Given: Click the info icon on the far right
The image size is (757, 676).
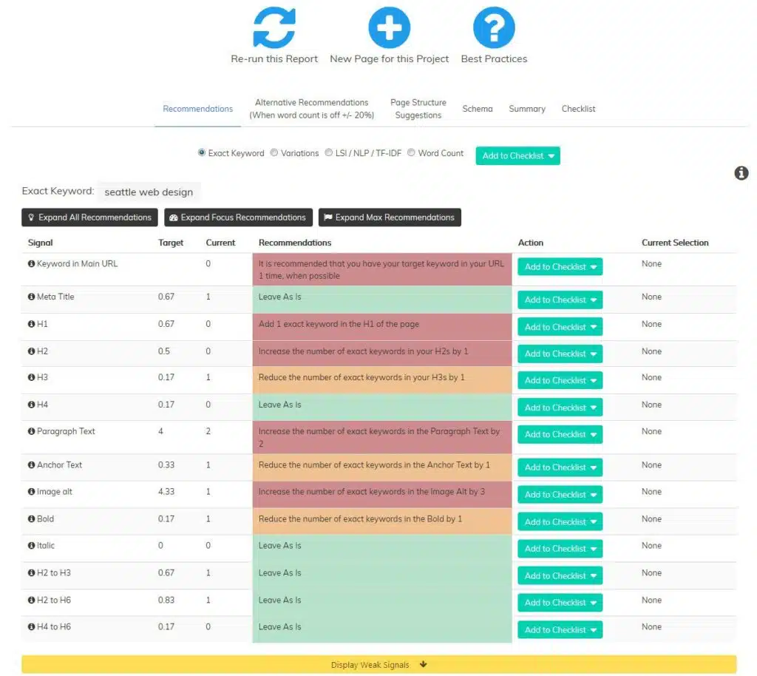Looking at the screenshot, I should coord(741,173).
